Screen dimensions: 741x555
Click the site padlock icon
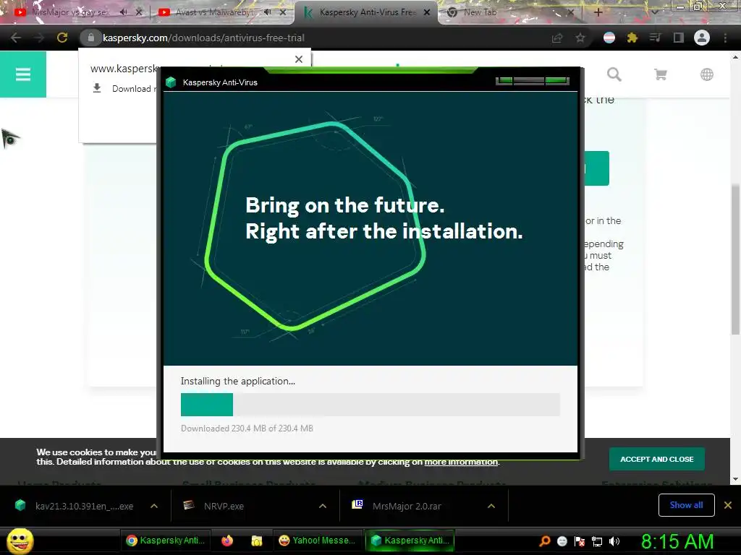point(90,38)
